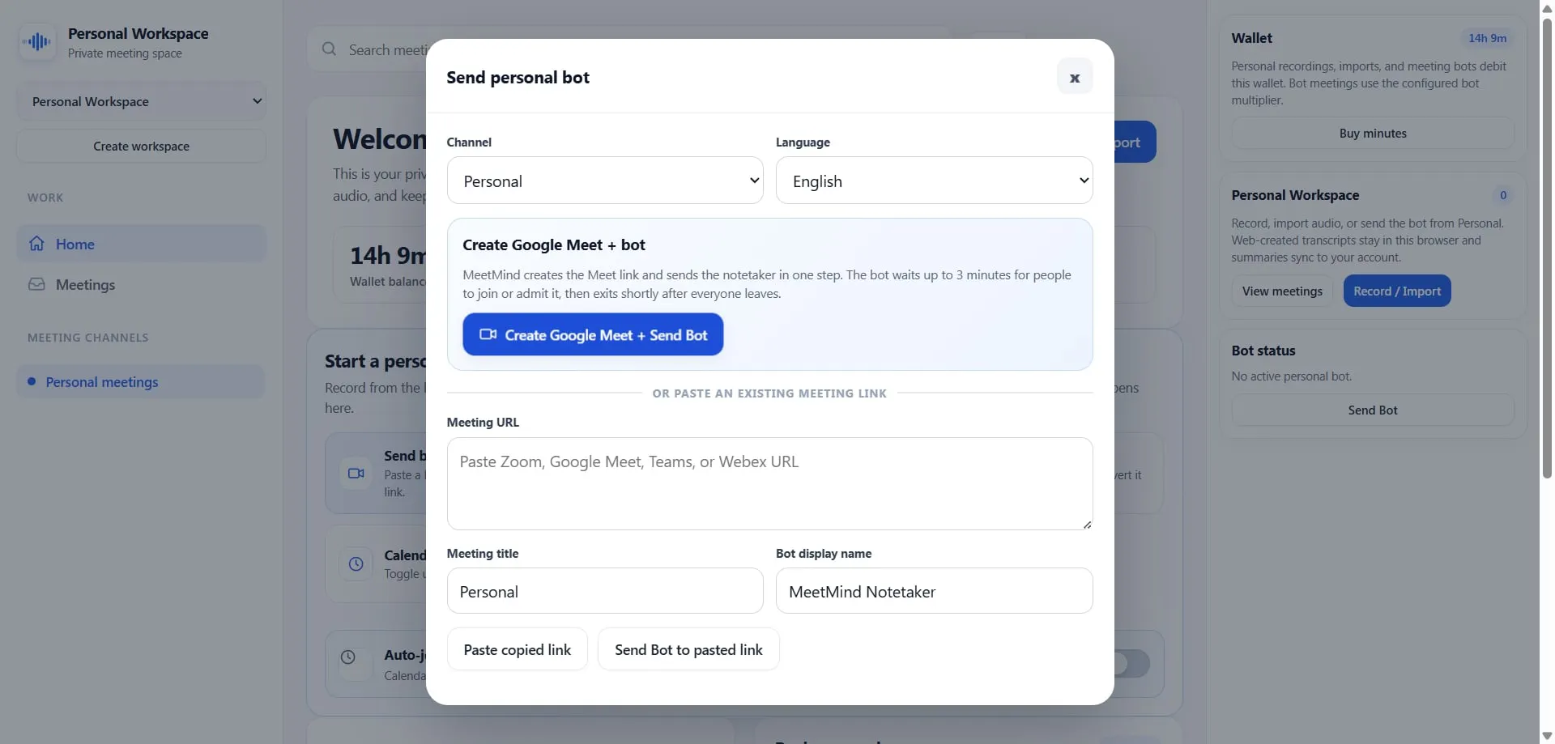Screen dimensions: 1555x744
Task: Click the Record / Import button
Action: (1397, 291)
